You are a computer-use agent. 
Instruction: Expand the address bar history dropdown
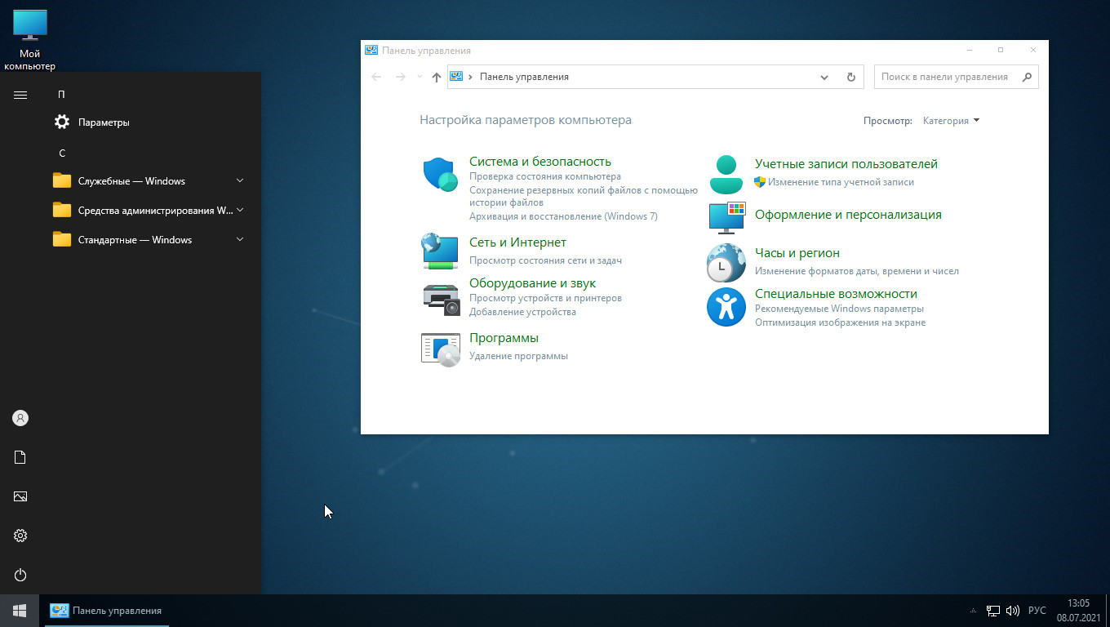click(824, 77)
